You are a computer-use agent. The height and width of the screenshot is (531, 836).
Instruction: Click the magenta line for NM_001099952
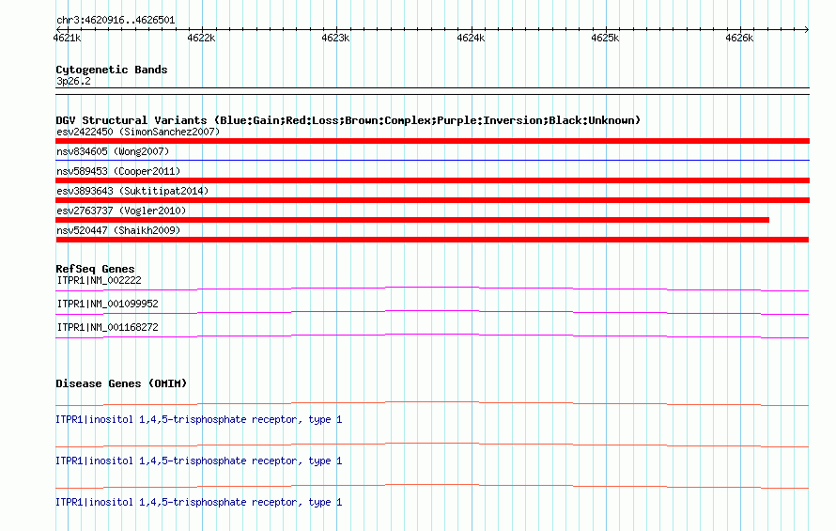(x=432, y=312)
